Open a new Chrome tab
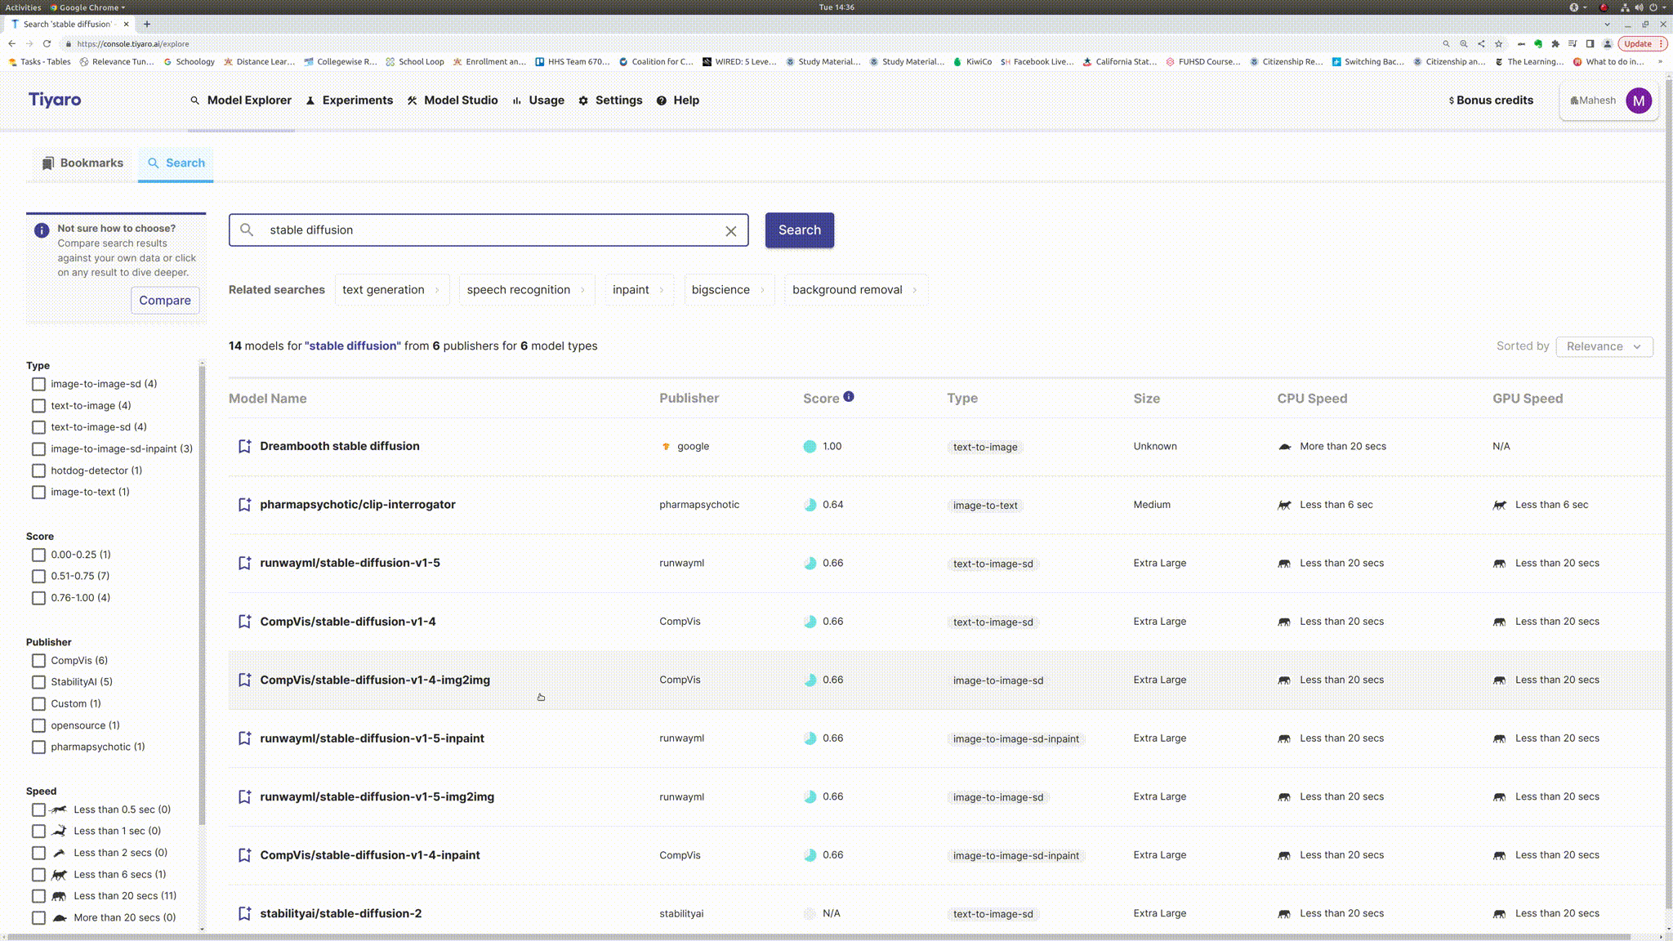This screenshot has height=941, width=1673. pos(147,25)
